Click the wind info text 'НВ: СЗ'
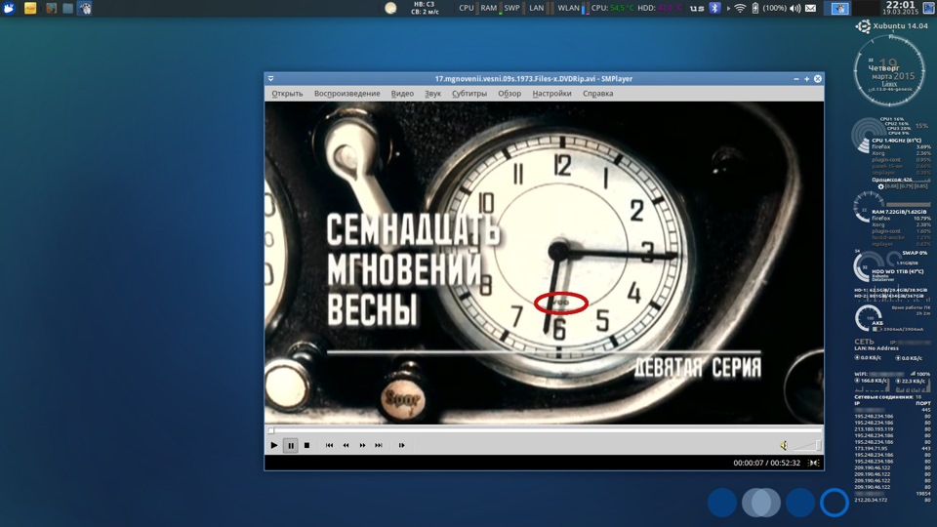The height and width of the screenshot is (527, 937). (425, 4)
